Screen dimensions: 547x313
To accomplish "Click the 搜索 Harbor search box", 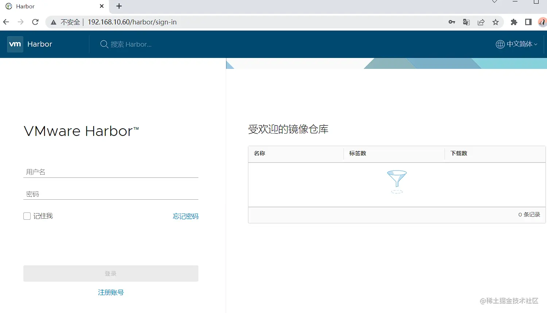I will pos(131,44).
